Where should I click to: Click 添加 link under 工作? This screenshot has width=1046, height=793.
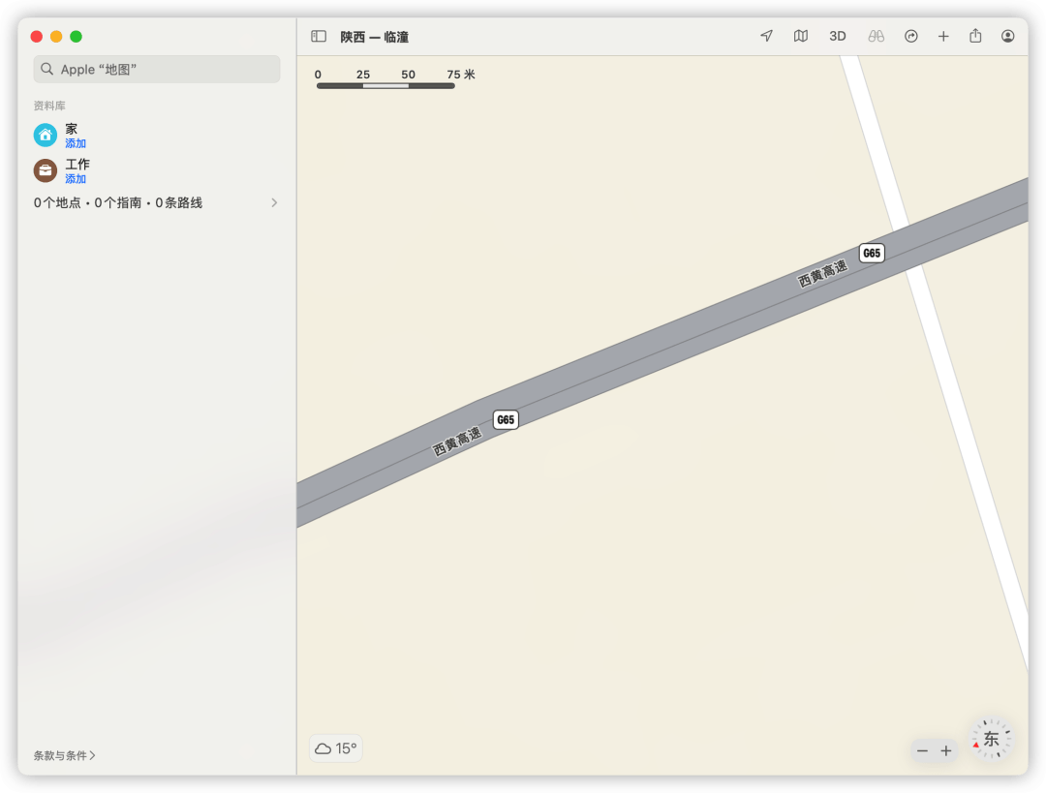[x=76, y=179]
